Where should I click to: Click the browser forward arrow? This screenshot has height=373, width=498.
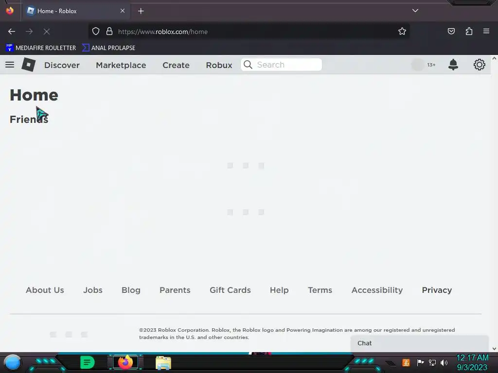[x=29, y=32]
